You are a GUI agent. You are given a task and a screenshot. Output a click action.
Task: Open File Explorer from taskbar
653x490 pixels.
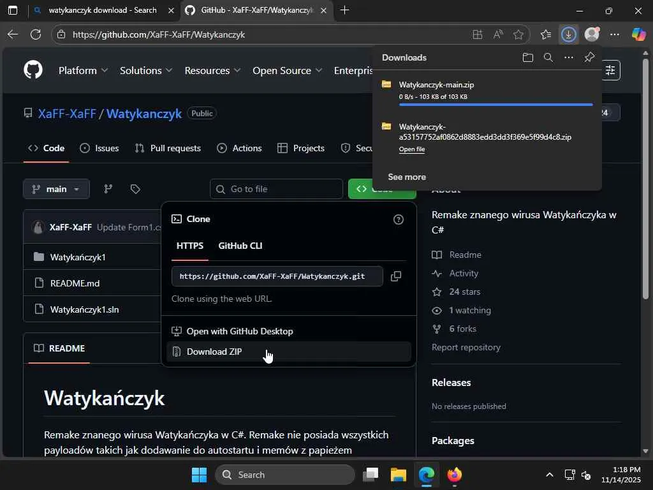coord(399,475)
